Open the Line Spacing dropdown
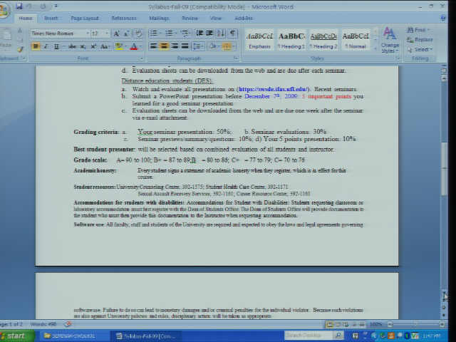 199,46
